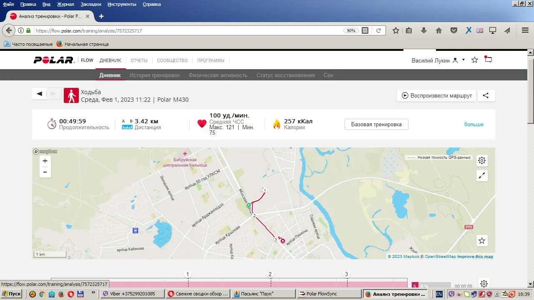Image resolution: width=534 pixels, height=300 pixels.
Task: Expand more training details via "больше"
Action: point(474,125)
